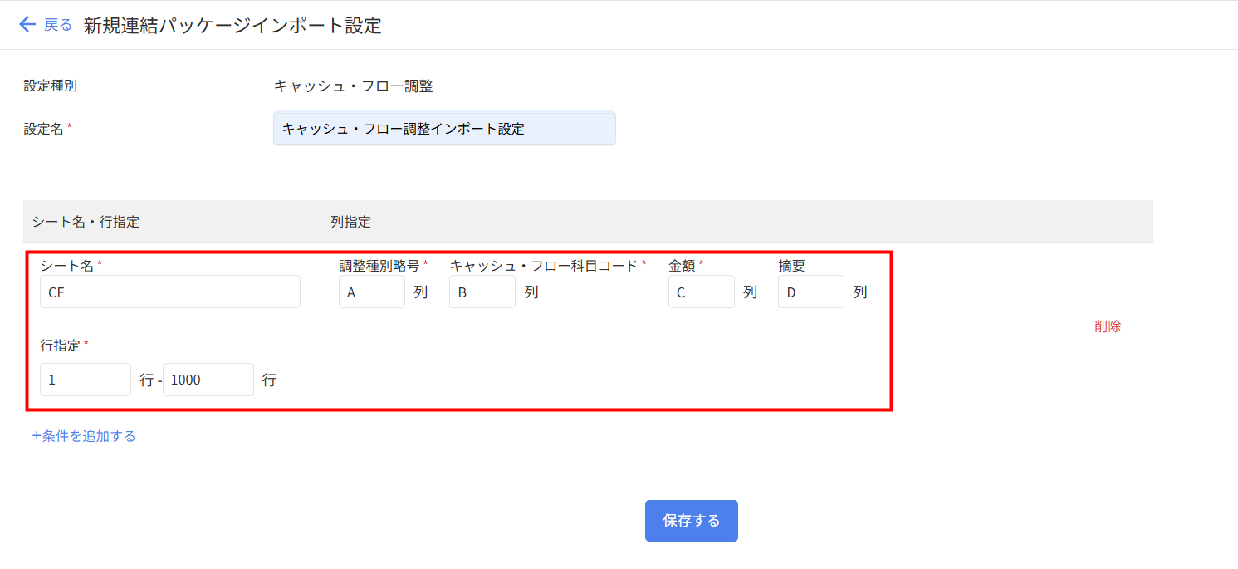The height and width of the screenshot is (569, 1238).
Task: Click the シート名・行指定 column header
Action: pyautogui.click(x=86, y=222)
